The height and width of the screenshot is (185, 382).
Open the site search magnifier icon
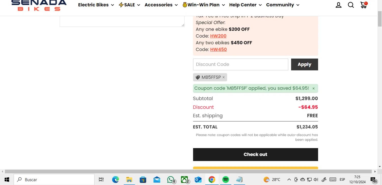click(x=351, y=5)
